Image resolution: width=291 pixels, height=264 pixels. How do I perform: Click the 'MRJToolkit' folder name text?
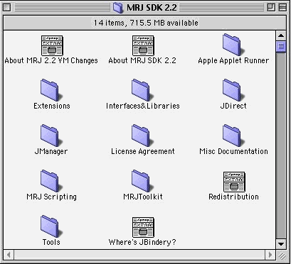click(143, 197)
